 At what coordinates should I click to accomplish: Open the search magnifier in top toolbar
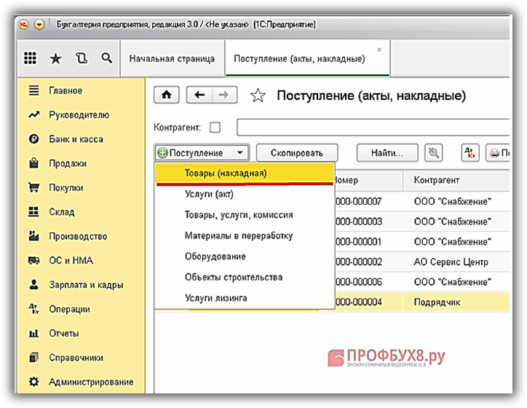pyautogui.click(x=106, y=58)
